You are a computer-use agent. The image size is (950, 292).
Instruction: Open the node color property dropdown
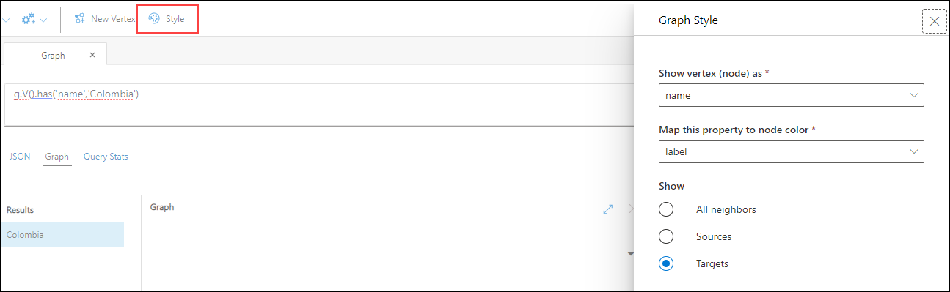click(791, 151)
